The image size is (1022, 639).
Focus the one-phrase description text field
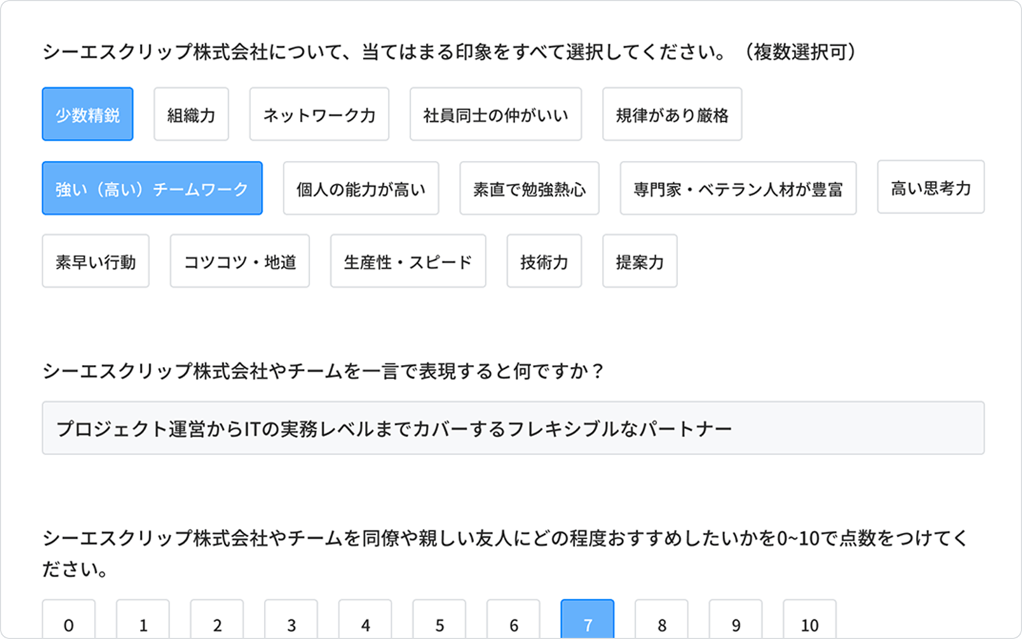[x=514, y=428]
